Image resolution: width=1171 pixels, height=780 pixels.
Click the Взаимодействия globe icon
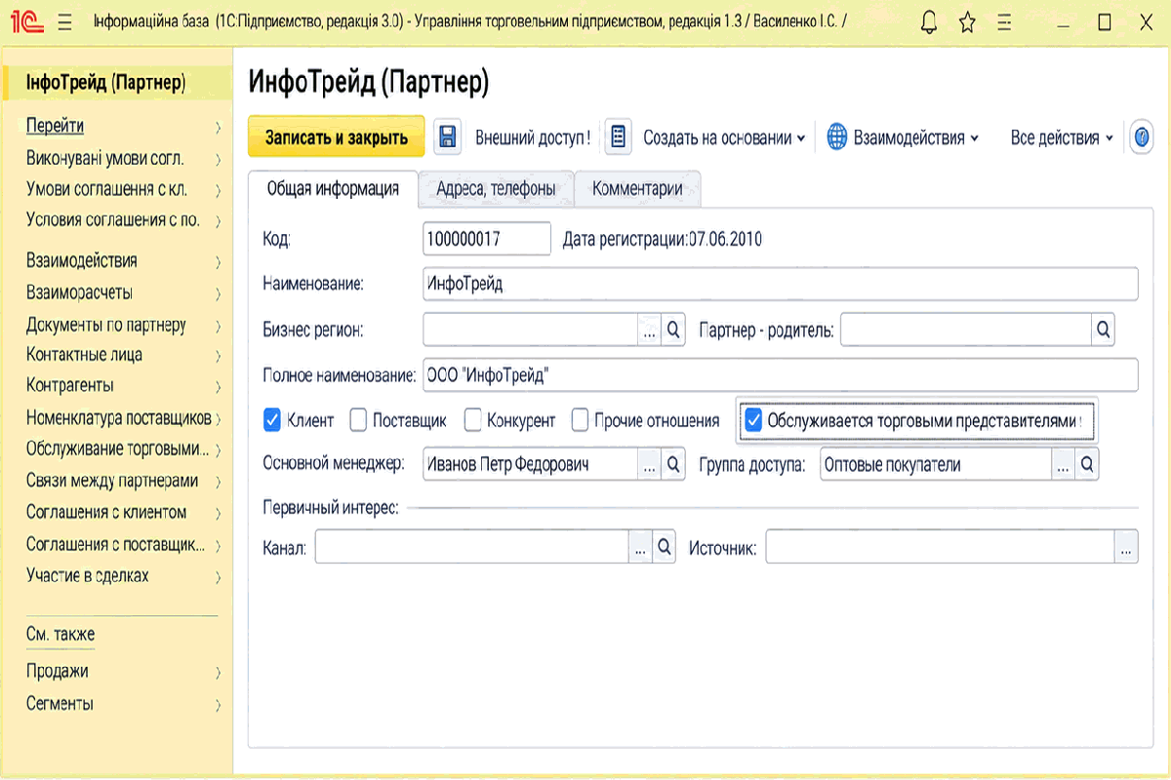[x=837, y=137]
